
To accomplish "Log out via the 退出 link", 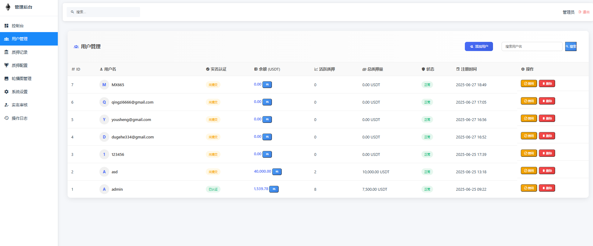I will click(x=584, y=12).
